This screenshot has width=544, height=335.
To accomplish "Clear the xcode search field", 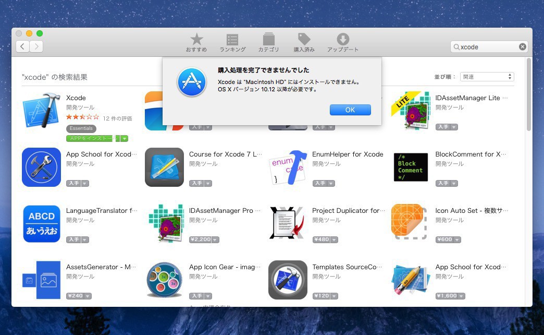I will point(522,47).
